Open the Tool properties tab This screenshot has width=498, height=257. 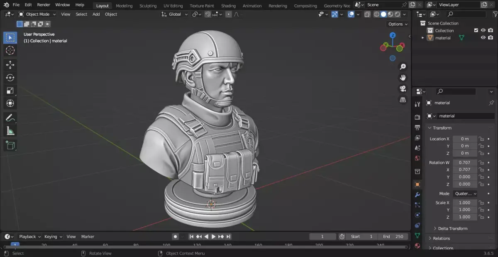[x=417, y=104]
